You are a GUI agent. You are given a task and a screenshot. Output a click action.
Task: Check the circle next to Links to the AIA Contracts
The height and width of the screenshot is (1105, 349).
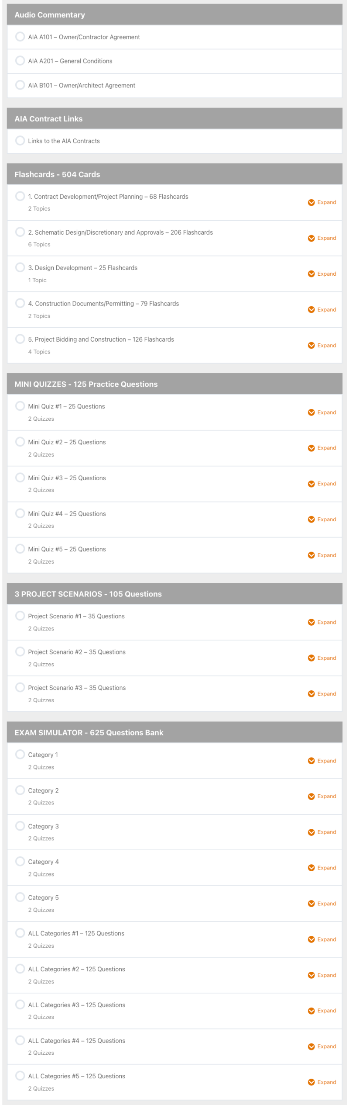click(20, 141)
